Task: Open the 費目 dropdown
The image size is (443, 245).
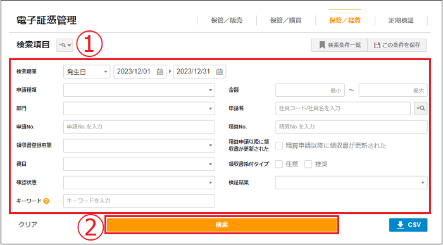Action: tap(139, 164)
